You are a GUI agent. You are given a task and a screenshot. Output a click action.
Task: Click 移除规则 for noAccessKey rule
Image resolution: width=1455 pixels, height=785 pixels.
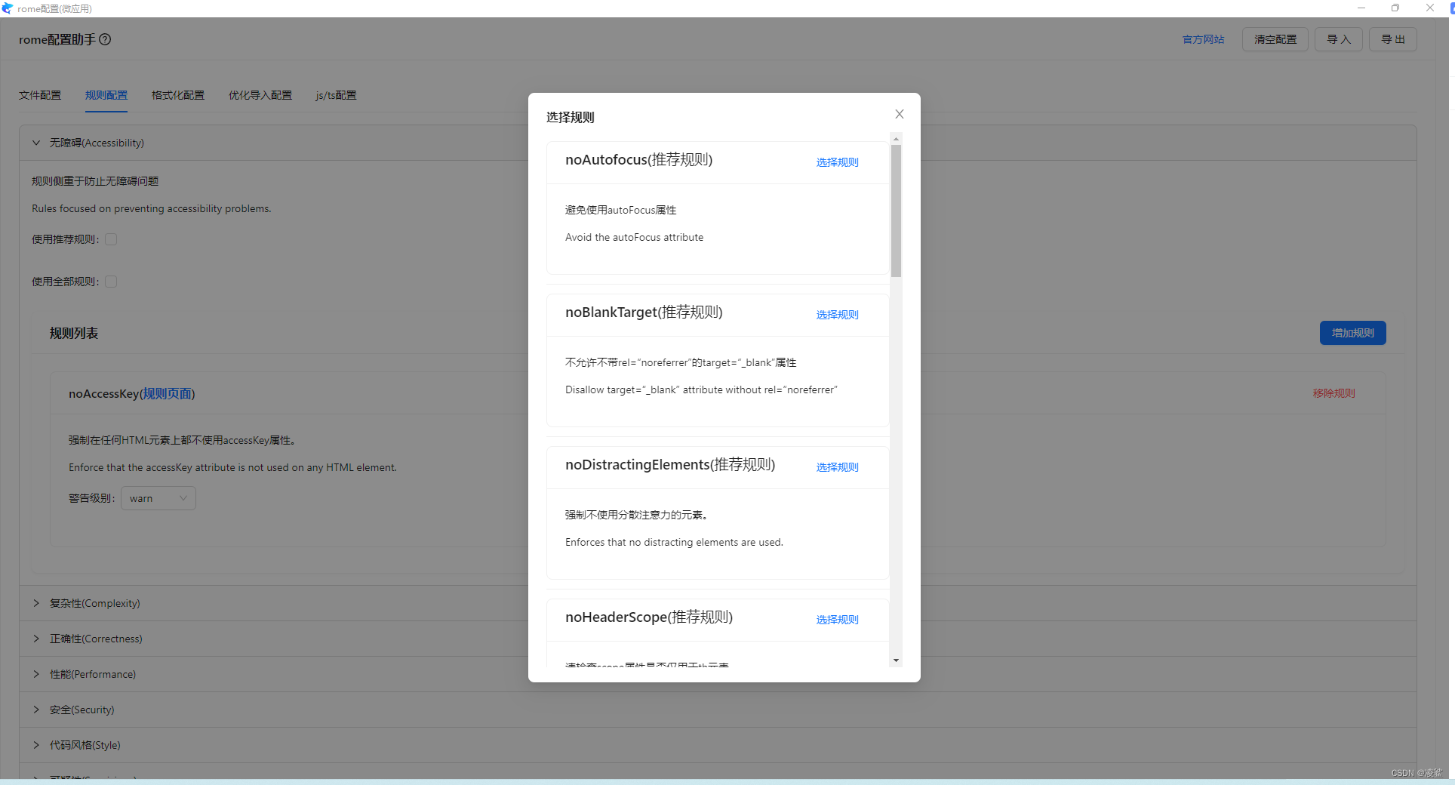click(1333, 393)
